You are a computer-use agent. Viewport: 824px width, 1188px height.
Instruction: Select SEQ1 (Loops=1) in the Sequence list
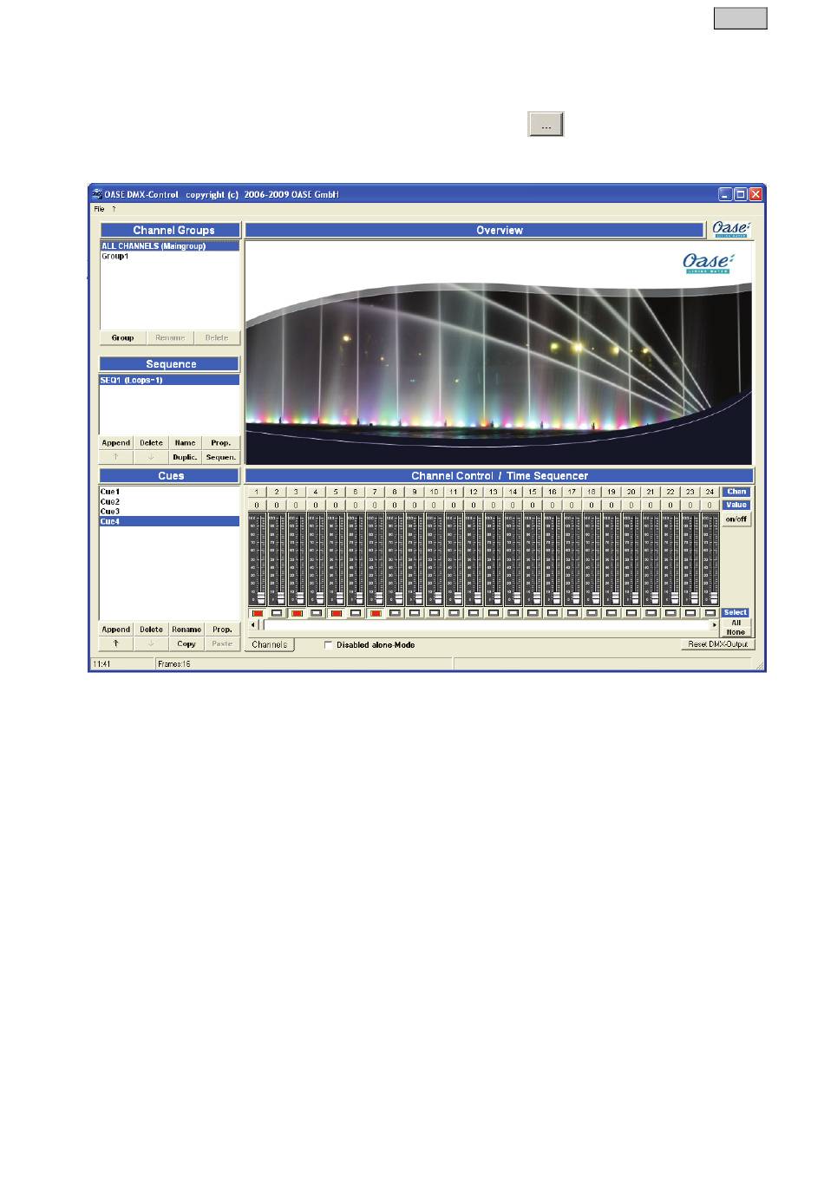(170, 381)
